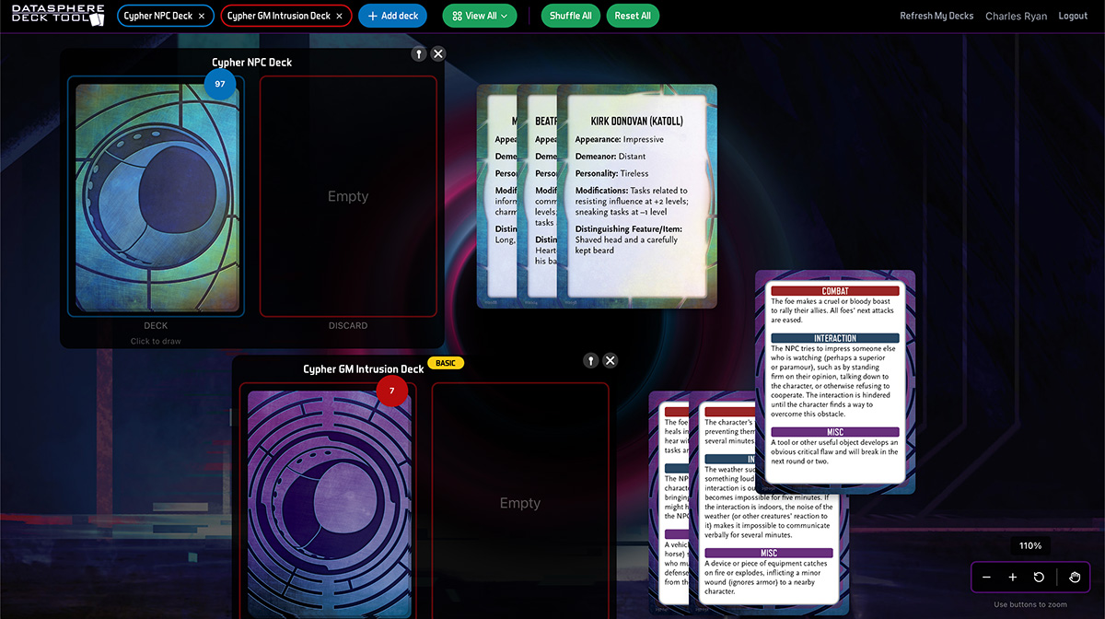
Task: Open the View All dropdown
Action: pyautogui.click(x=480, y=16)
